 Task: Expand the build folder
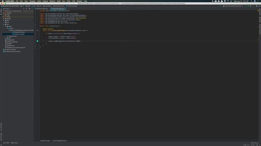pos(4,17)
